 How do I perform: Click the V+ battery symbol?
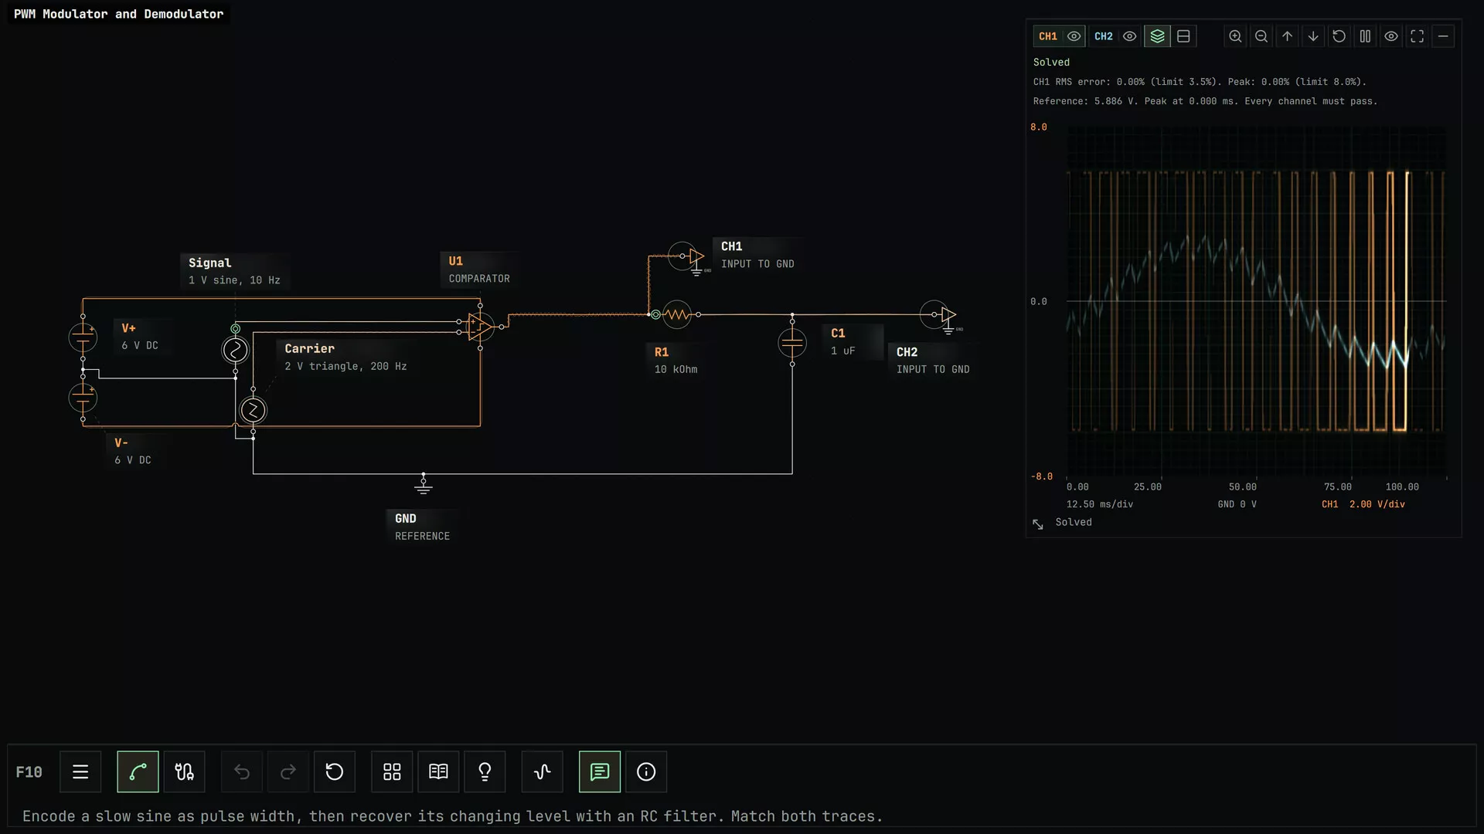[x=83, y=337]
